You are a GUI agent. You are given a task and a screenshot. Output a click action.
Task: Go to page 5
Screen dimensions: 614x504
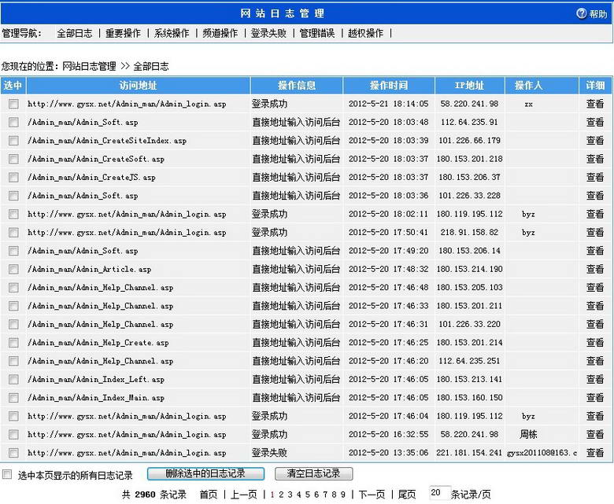[307, 495]
